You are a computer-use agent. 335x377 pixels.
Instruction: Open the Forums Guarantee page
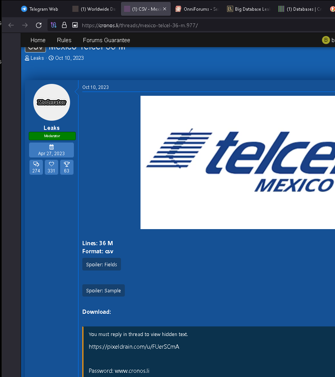106,40
